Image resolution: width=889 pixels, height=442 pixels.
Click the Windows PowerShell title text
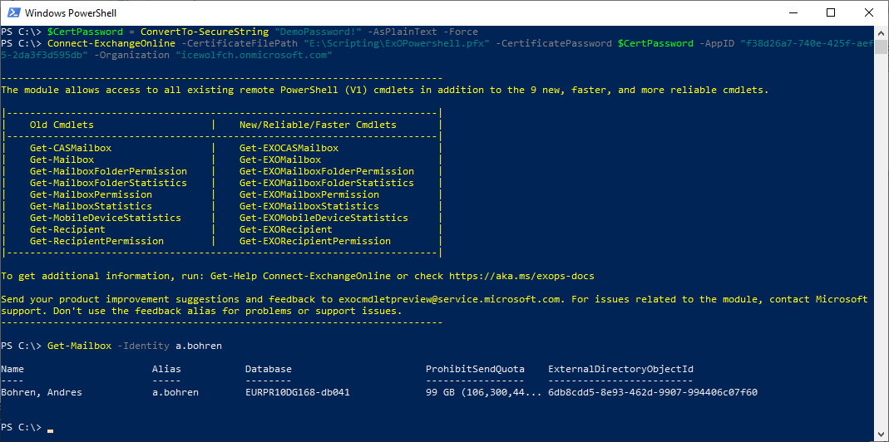click(71, 12)
